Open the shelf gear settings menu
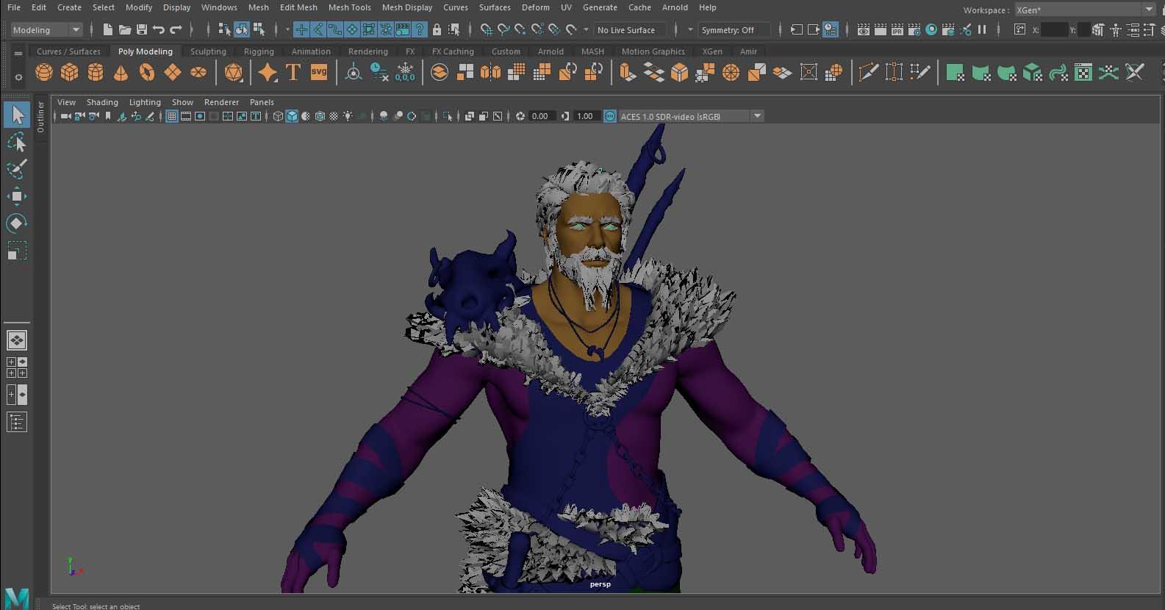The height and width of the screenshot is (610, 1165). (18, 76)
